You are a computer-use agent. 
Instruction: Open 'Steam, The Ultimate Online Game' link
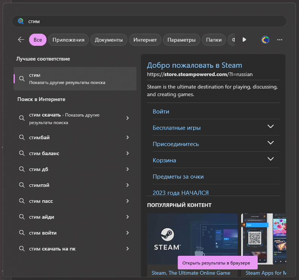pos(191,273)
